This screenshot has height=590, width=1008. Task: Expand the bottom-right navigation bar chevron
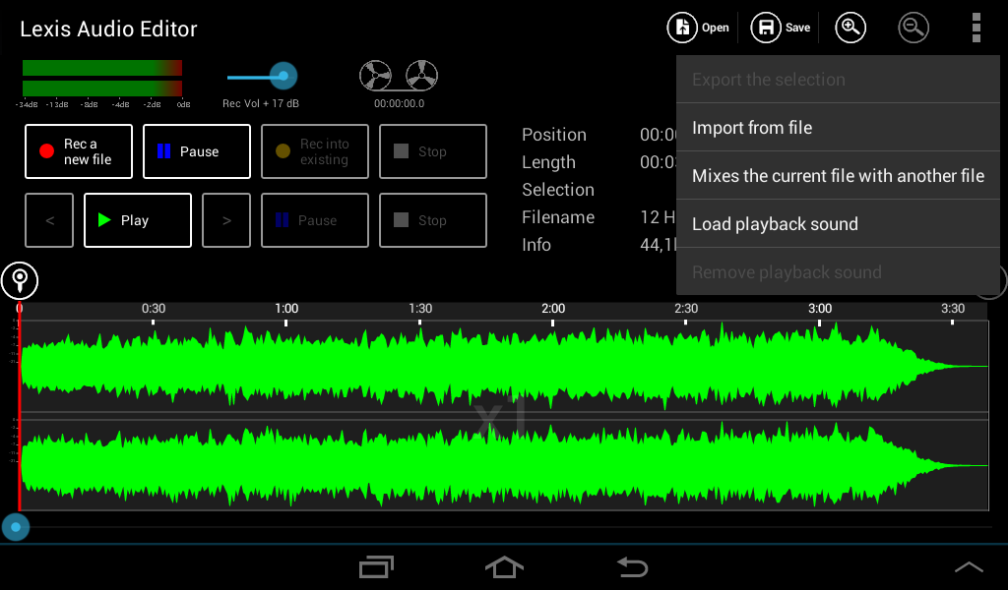tap(969, 566)
